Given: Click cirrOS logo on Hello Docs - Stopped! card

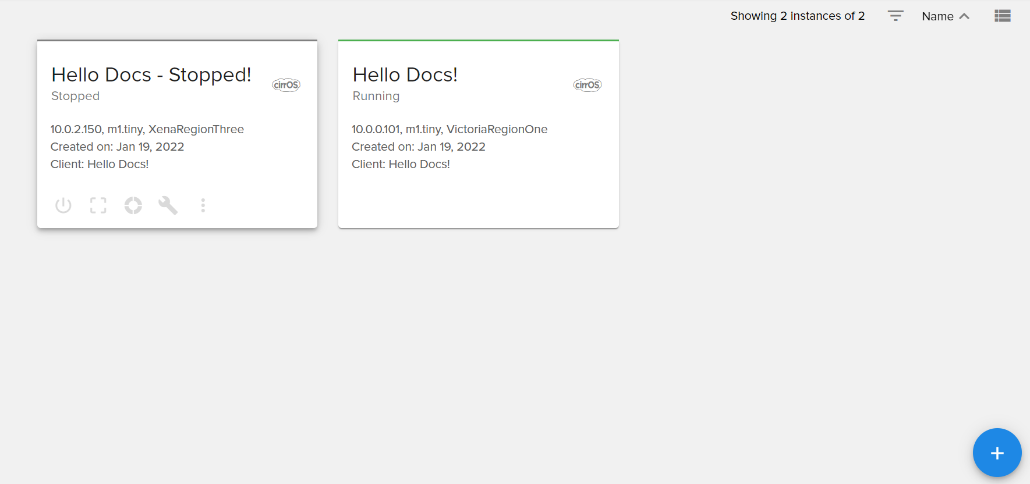Looking at the screenshot, I should (286, 85).
